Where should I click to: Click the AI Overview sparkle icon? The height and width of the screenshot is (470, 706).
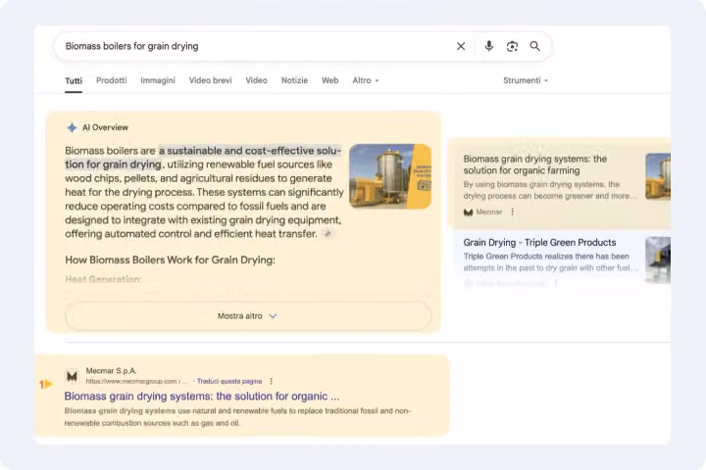pos(72,127)
